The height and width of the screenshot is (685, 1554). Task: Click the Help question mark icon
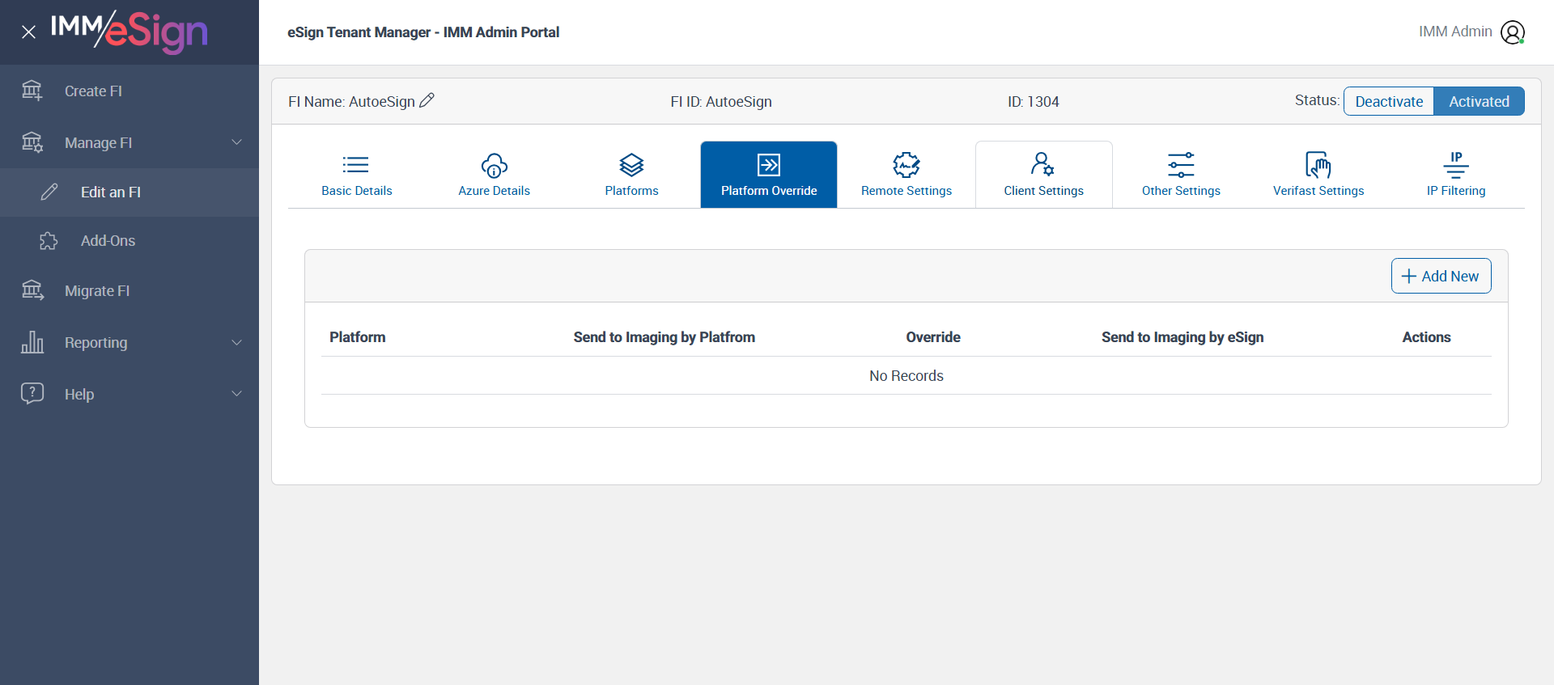click(x=32, y=393)
